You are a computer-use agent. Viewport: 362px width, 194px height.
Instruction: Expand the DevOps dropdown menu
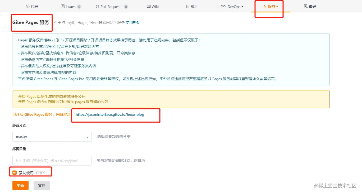pyautogui.click(x=232, y=7)
